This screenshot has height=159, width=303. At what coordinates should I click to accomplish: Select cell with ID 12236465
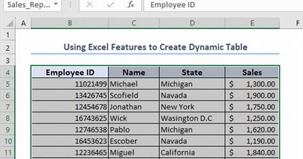(x=70, y=153)
